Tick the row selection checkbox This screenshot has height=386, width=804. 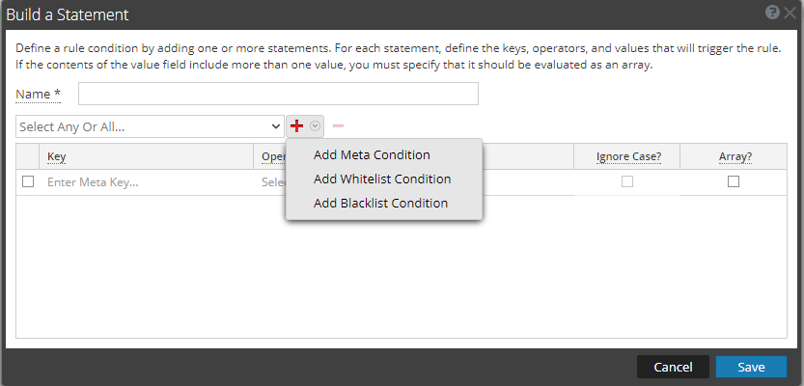[28, 181]
